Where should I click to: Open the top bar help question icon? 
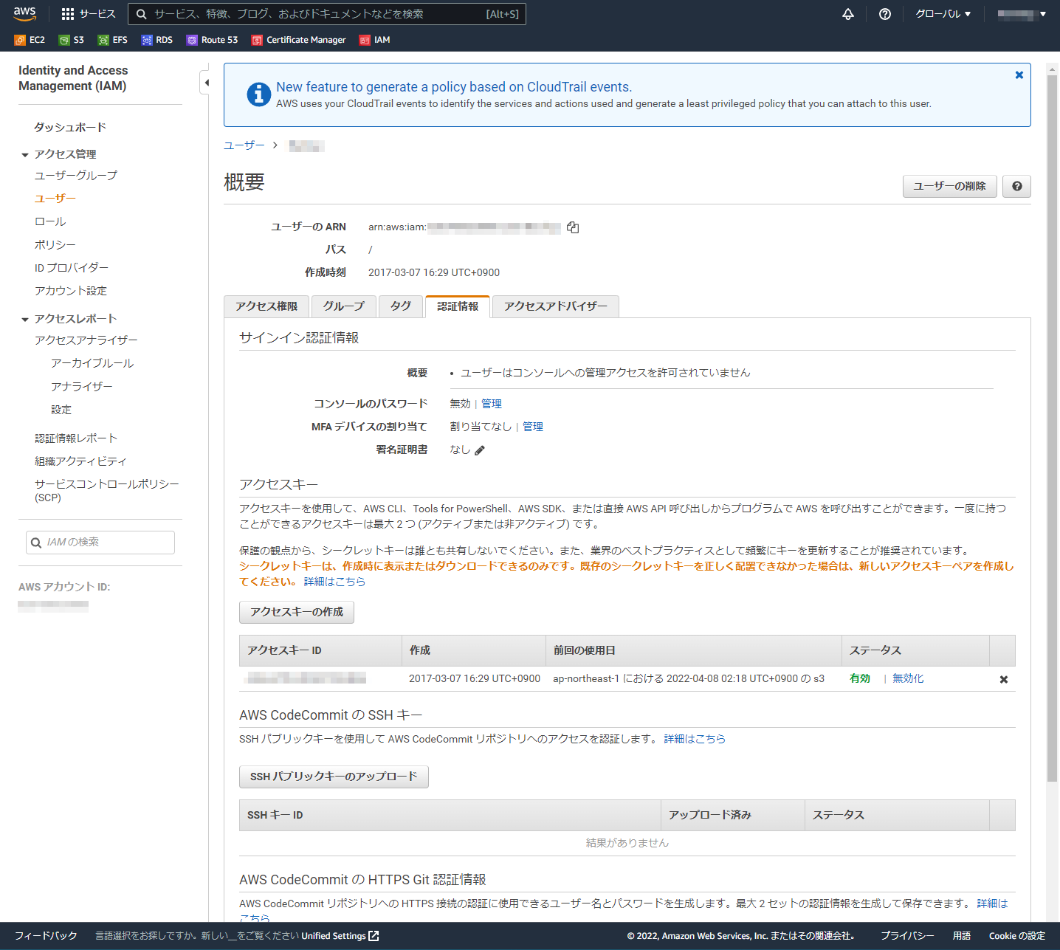coord(885,14)
